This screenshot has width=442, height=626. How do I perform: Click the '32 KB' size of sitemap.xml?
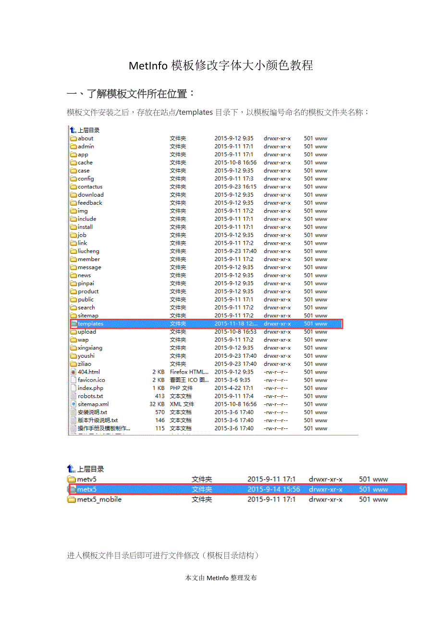157,404
